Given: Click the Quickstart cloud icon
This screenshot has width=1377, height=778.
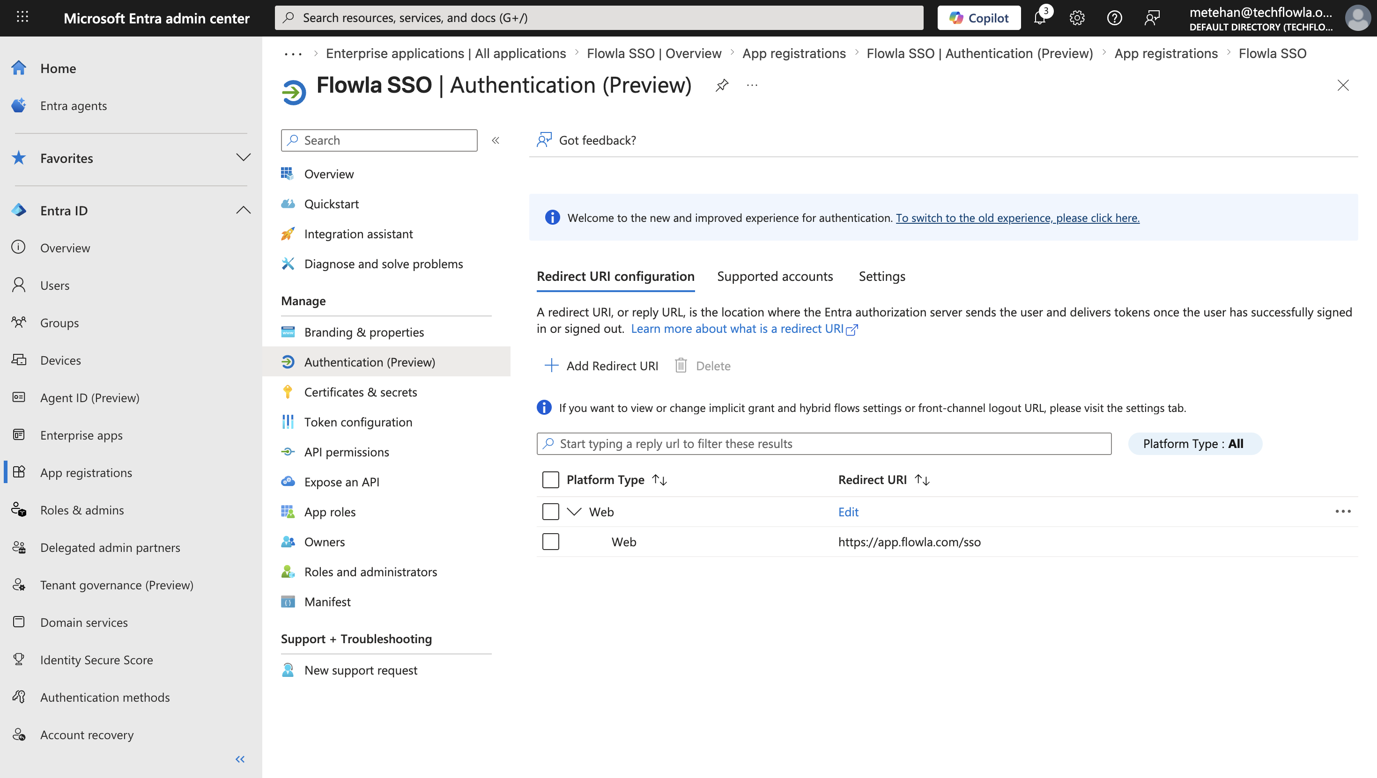Looking at the screenshot, I should [288, 204].
